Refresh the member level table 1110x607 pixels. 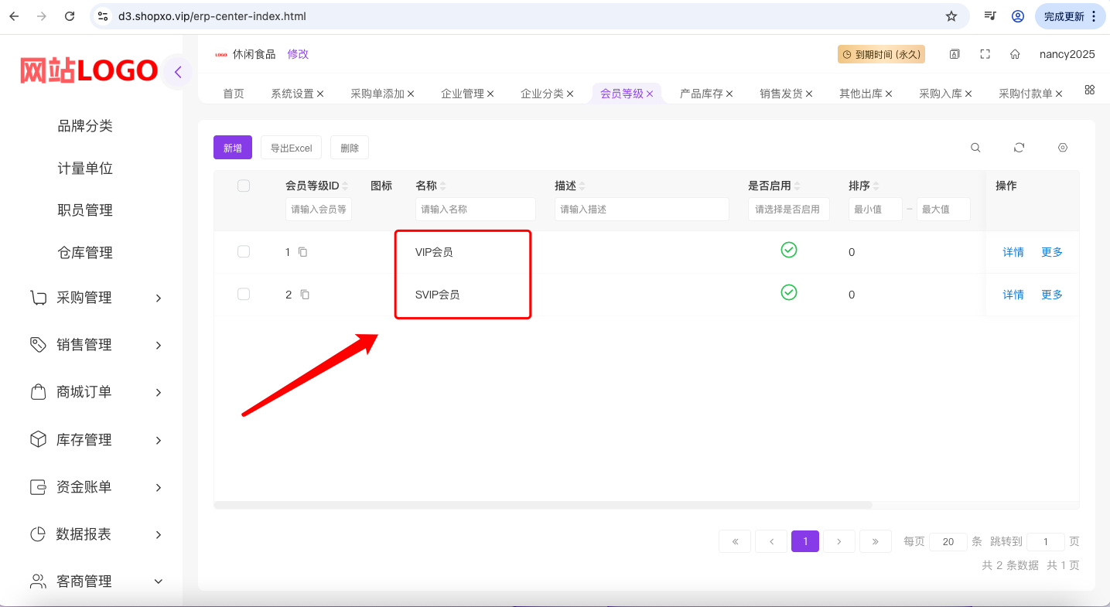[x=1019, y=148]
